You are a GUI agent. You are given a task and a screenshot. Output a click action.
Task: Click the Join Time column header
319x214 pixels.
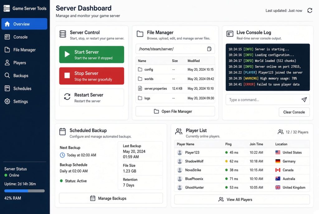[x=256, y=144]
